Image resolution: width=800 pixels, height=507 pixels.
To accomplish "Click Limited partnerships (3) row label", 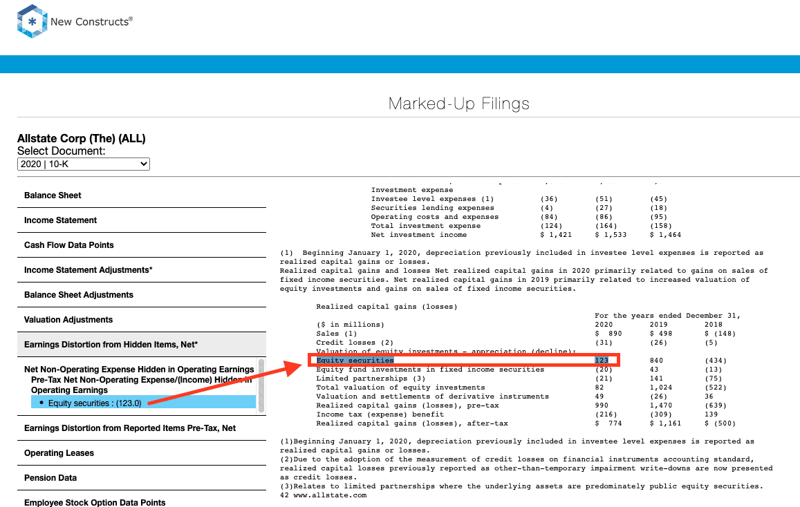I will point(371,379).
